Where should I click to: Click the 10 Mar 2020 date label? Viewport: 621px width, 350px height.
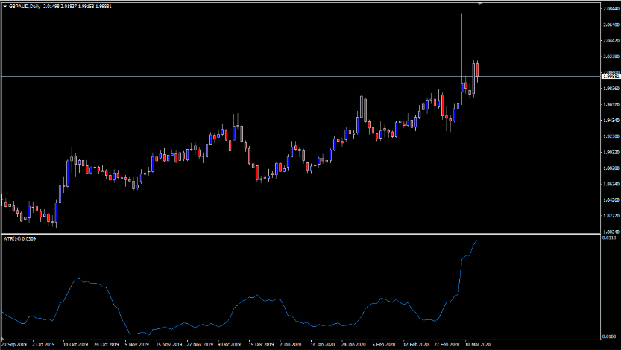(x=477, y=345)
